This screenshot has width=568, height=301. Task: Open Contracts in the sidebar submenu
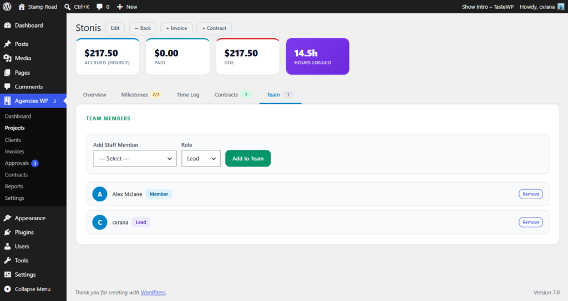tap(16, 174)
